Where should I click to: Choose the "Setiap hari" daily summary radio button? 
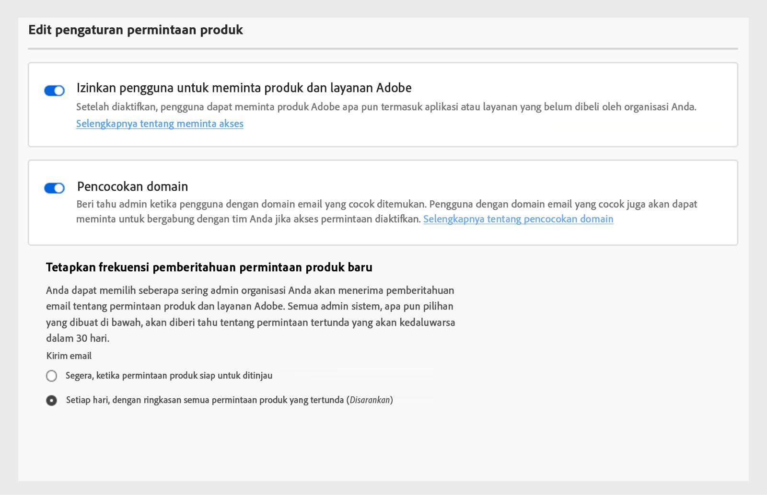pyautogui.click(x=51, y=400)
